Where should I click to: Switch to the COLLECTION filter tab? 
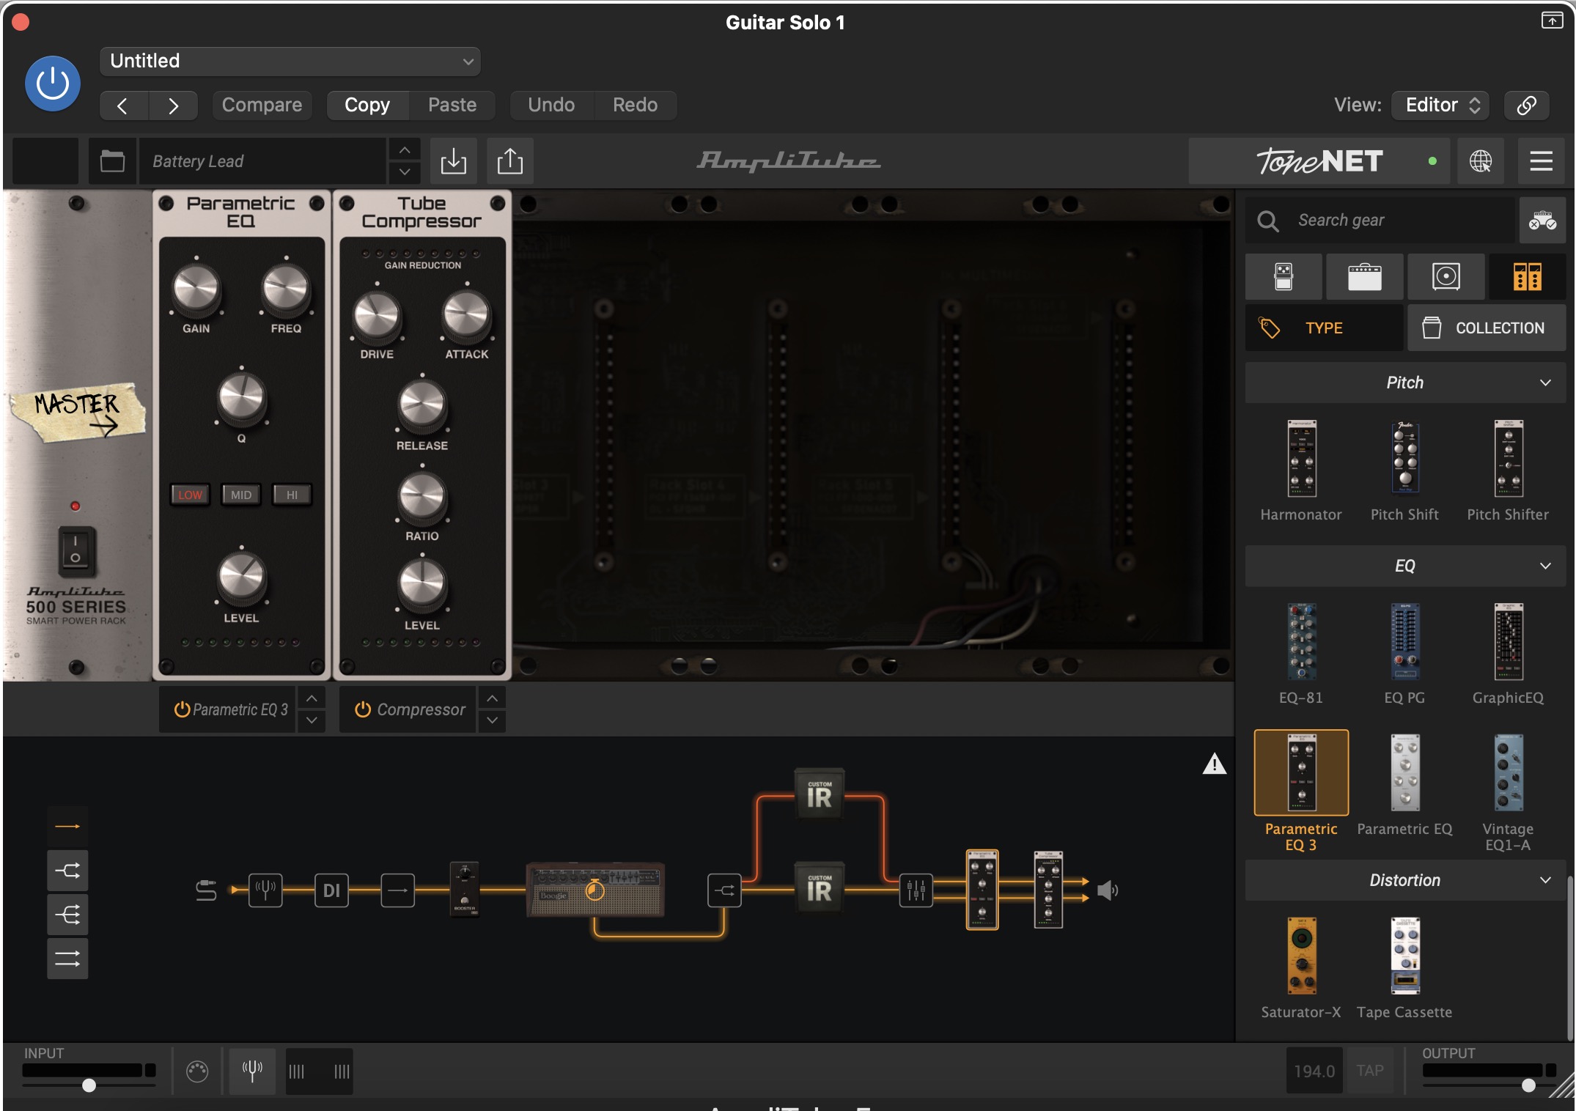click(1487, 328)
